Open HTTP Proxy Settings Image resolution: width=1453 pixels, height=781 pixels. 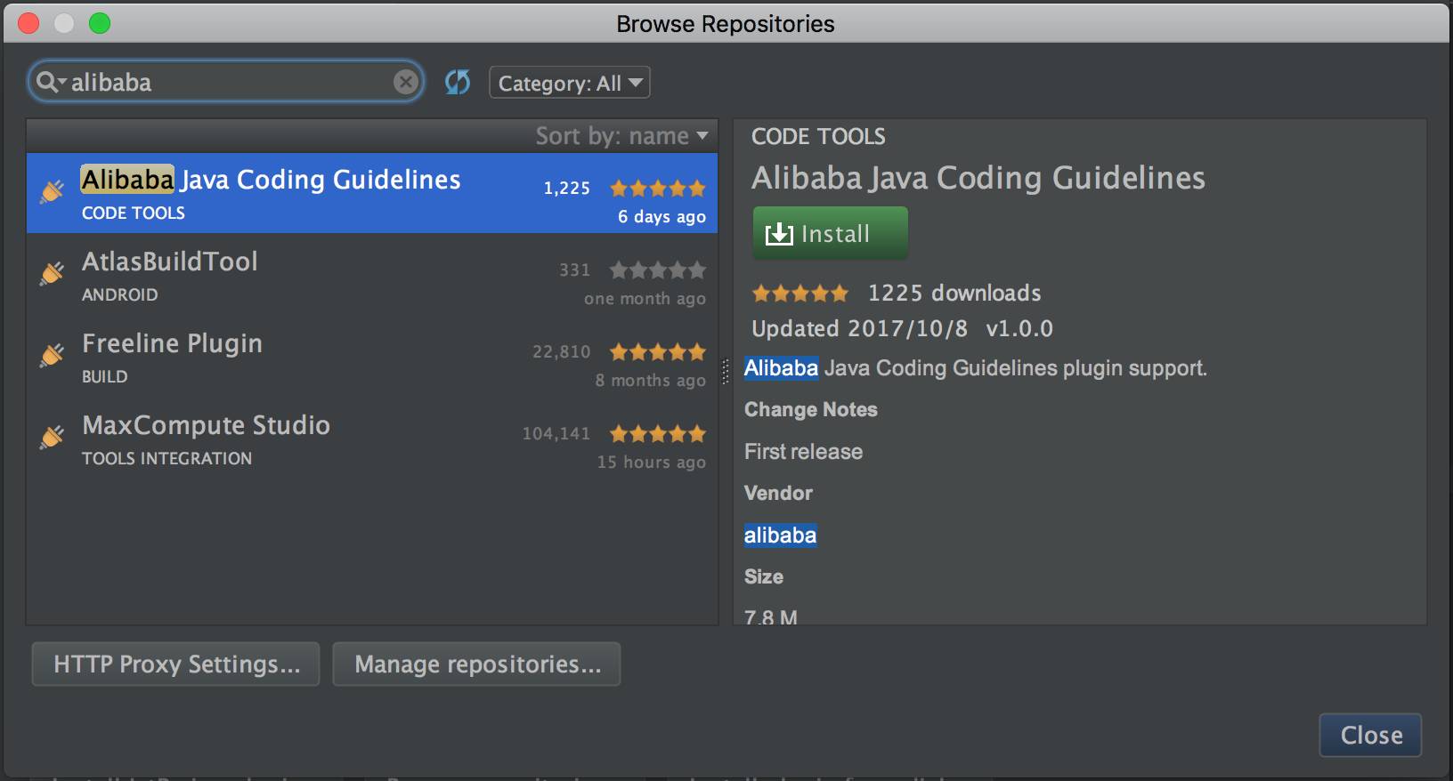click(175, 664)
